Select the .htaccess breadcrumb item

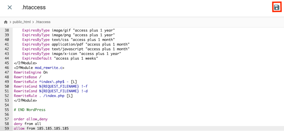(x=43, y=22)
